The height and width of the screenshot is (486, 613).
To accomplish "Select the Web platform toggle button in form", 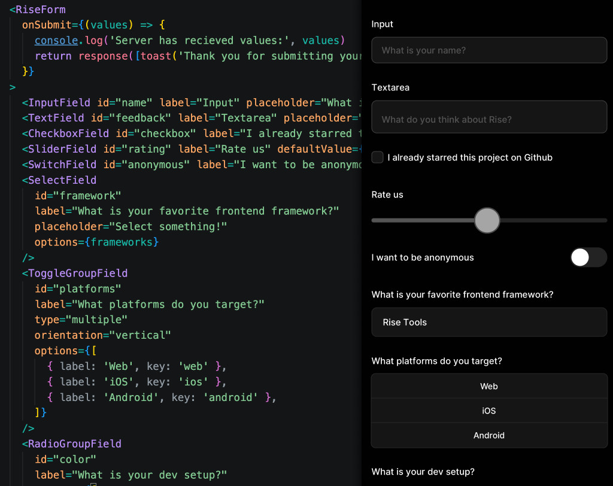I will click(x=489, y=387).
